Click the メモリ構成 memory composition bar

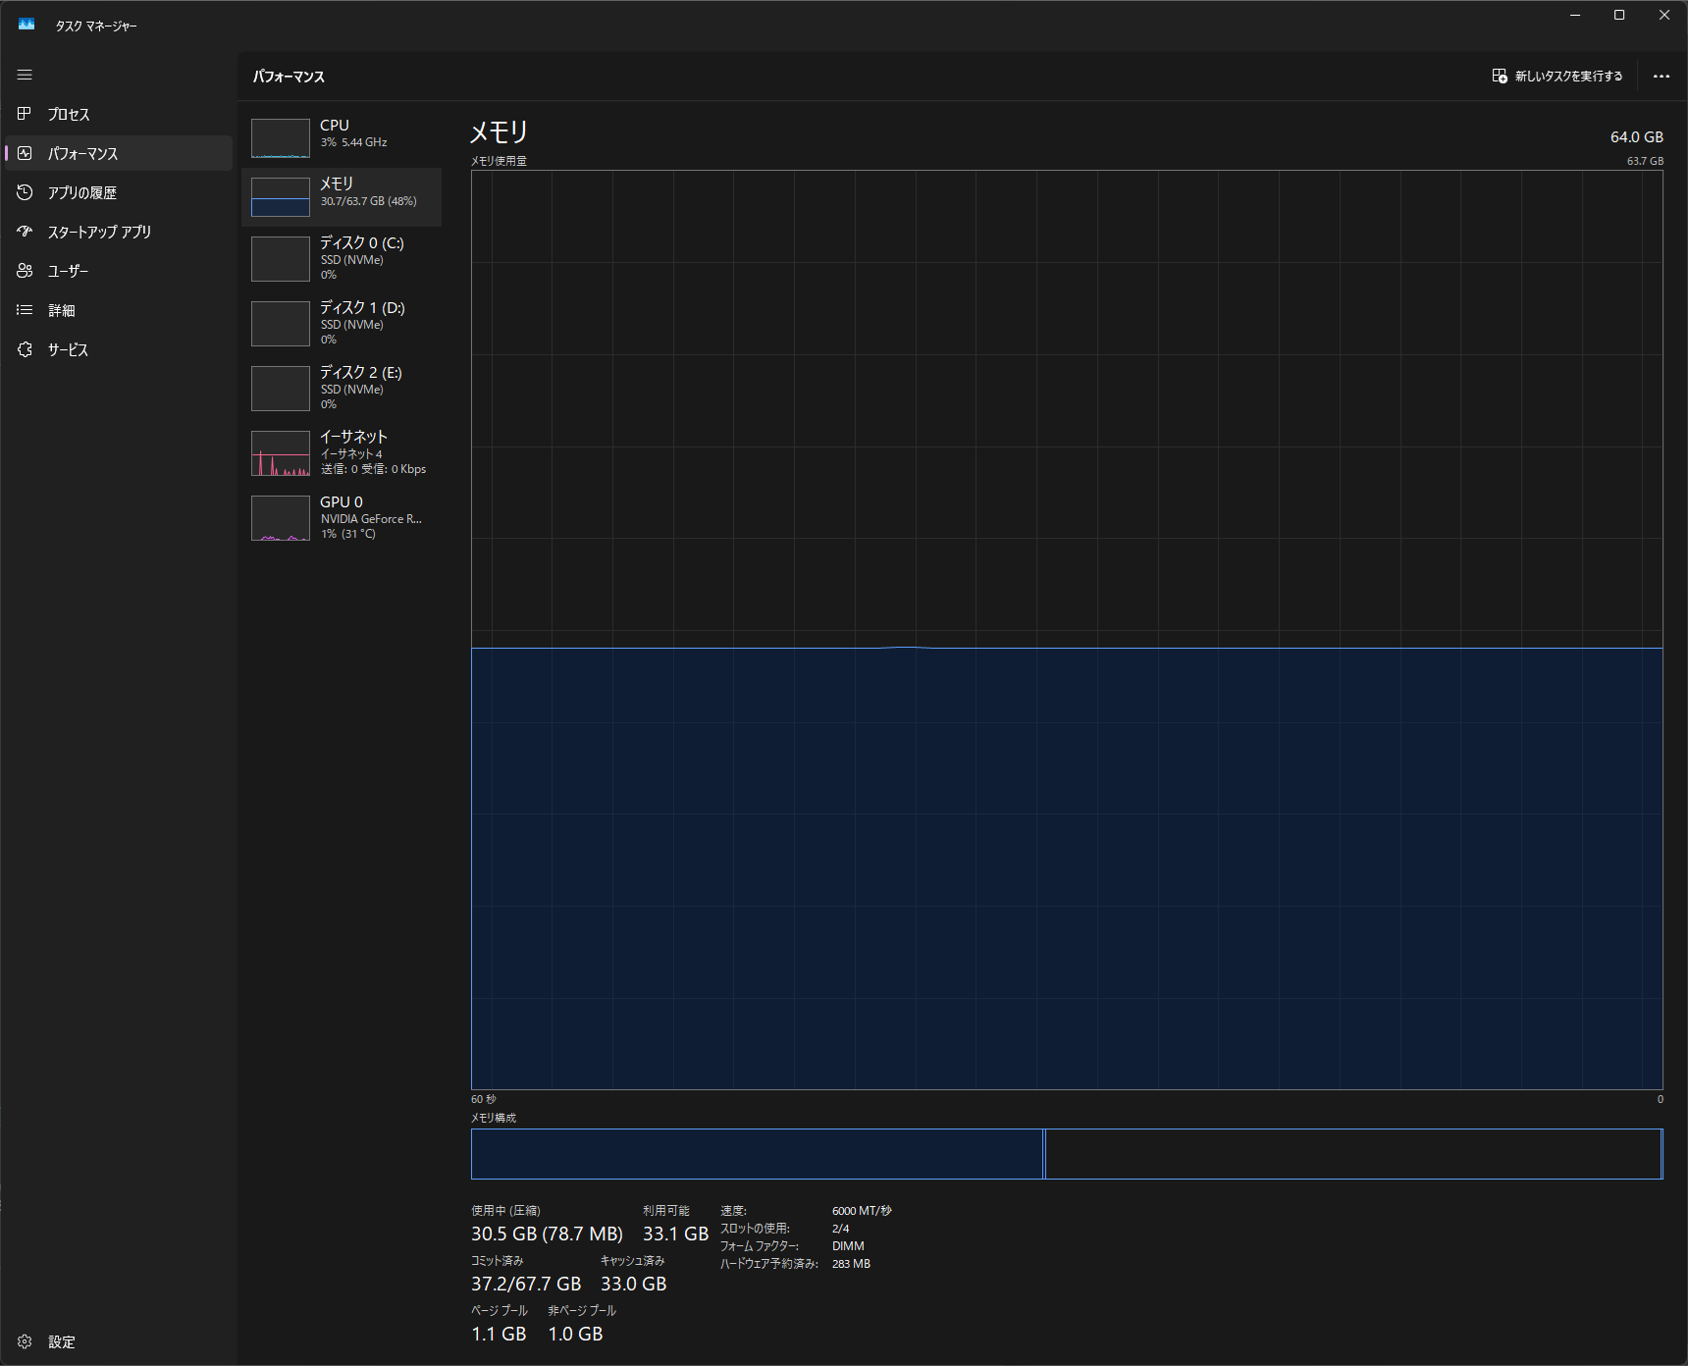click(1066, 1153)
